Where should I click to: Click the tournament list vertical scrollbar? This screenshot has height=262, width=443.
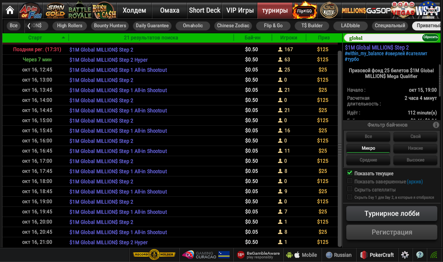coord(340,148)
